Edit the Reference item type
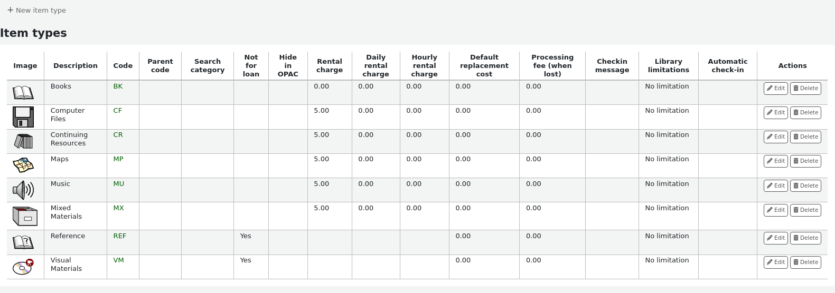This screenshot has height=293, width=835. (775, 238)
